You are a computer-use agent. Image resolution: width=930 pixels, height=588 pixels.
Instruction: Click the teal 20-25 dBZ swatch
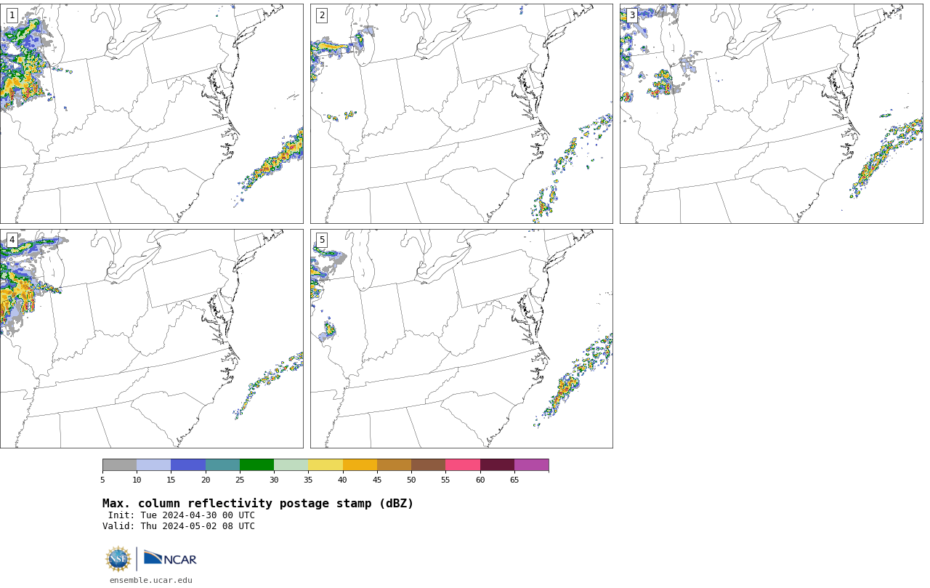point(222,465)
